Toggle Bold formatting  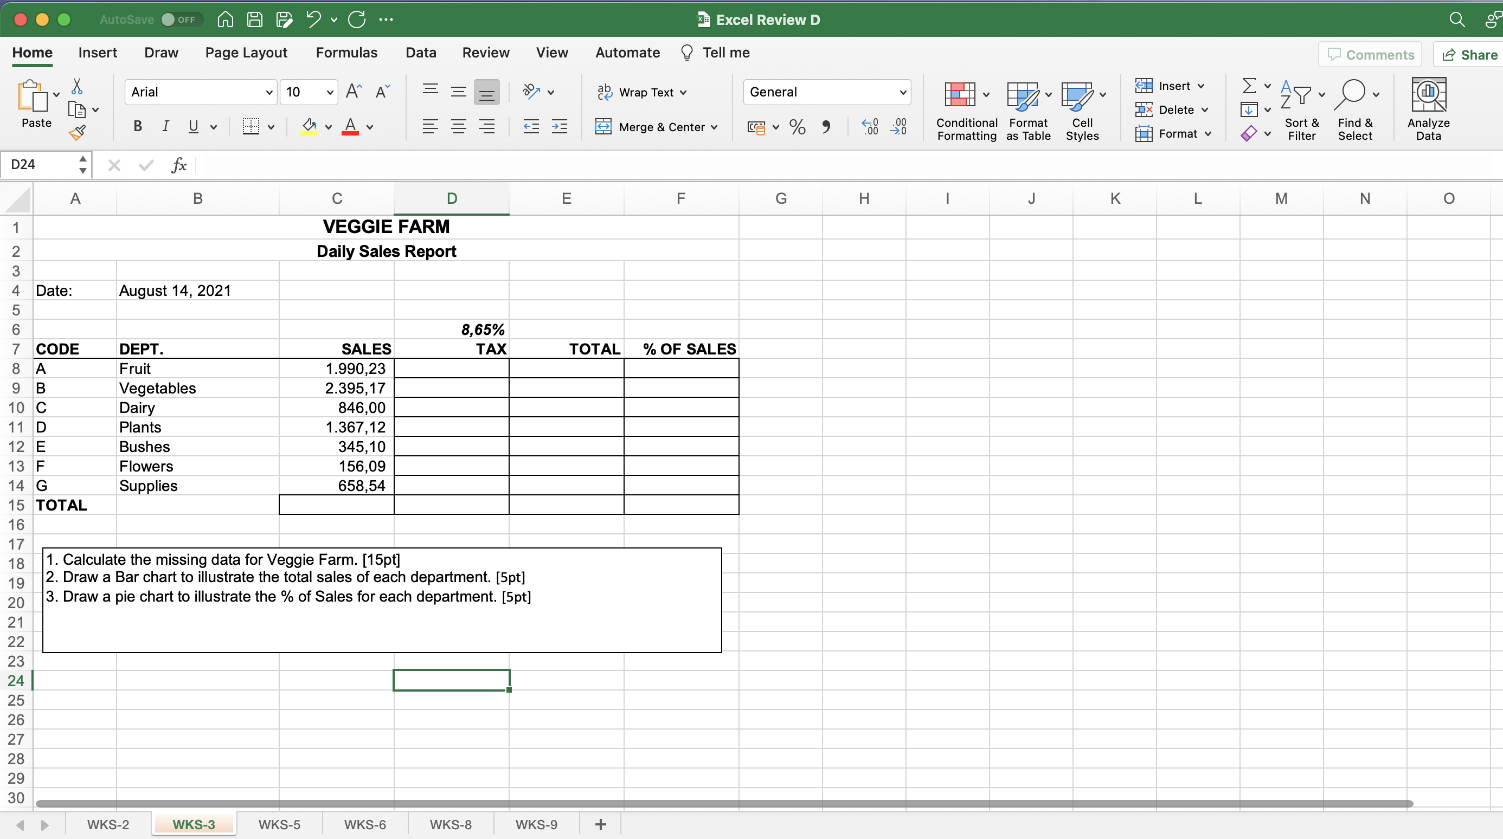pos(138,126)
